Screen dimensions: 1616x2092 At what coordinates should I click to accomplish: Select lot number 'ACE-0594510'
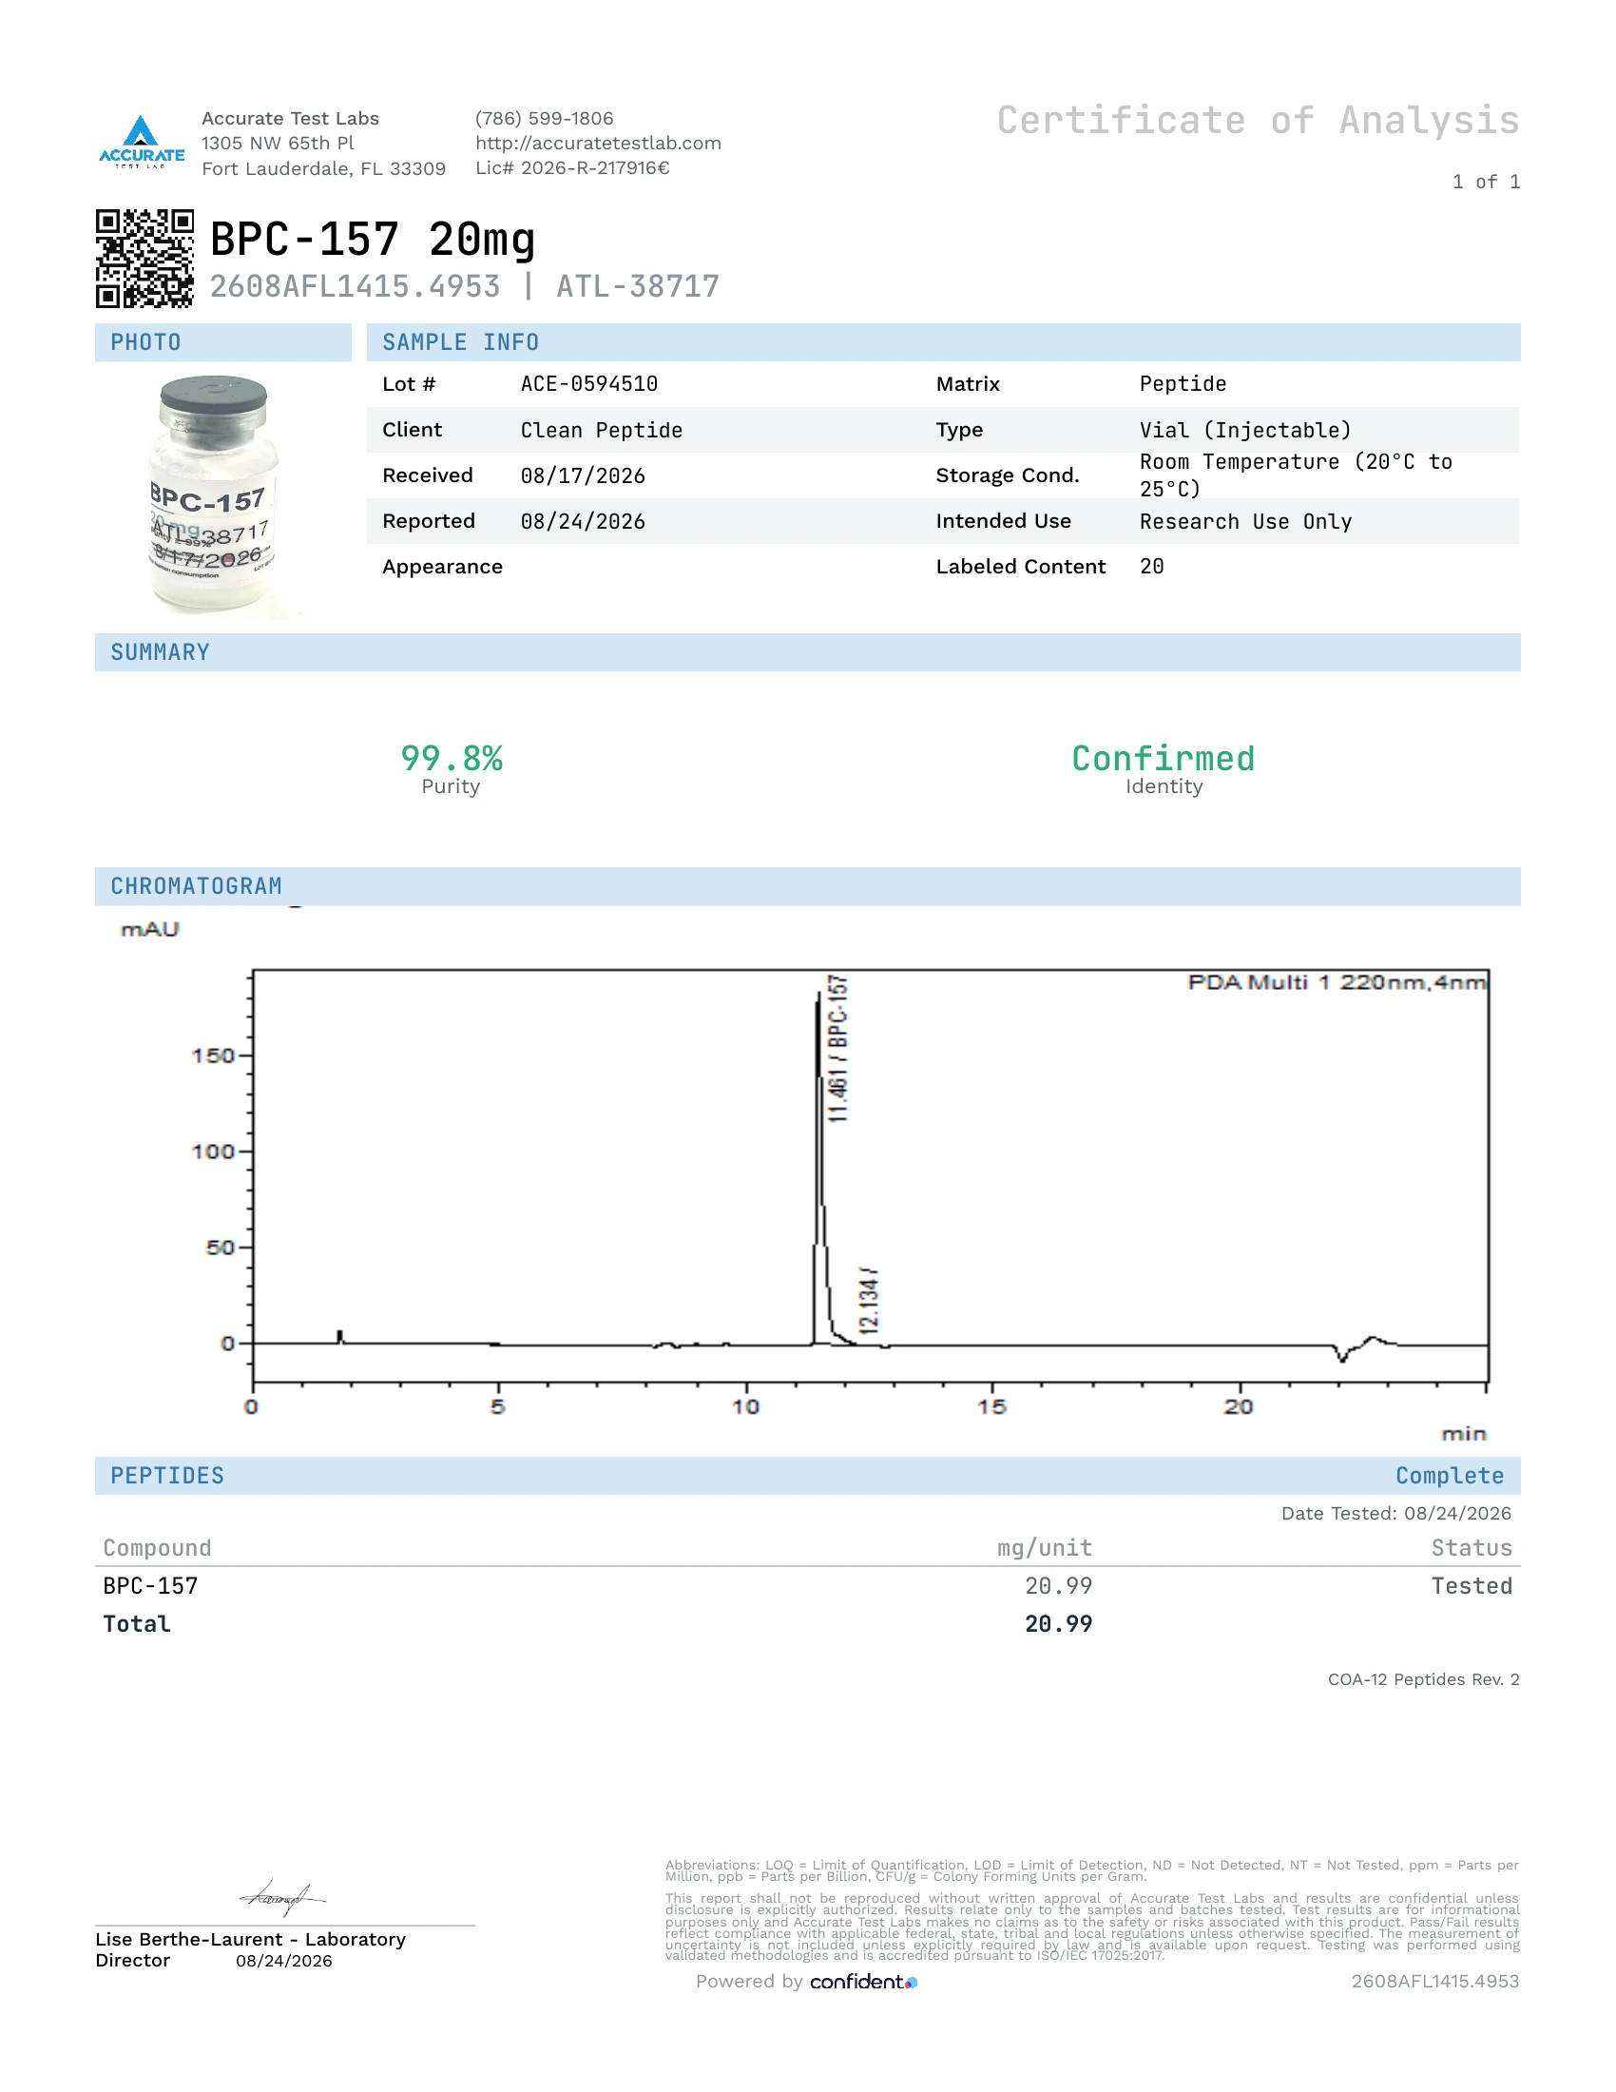point(588,384)
